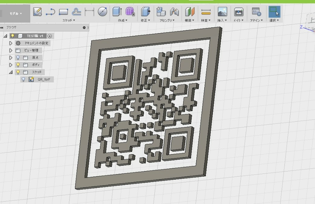The height and width of the screenshot is (204, 315).
Task: Click the browser panel minus button
Action: pyautogui.click(x=84, y=27)
